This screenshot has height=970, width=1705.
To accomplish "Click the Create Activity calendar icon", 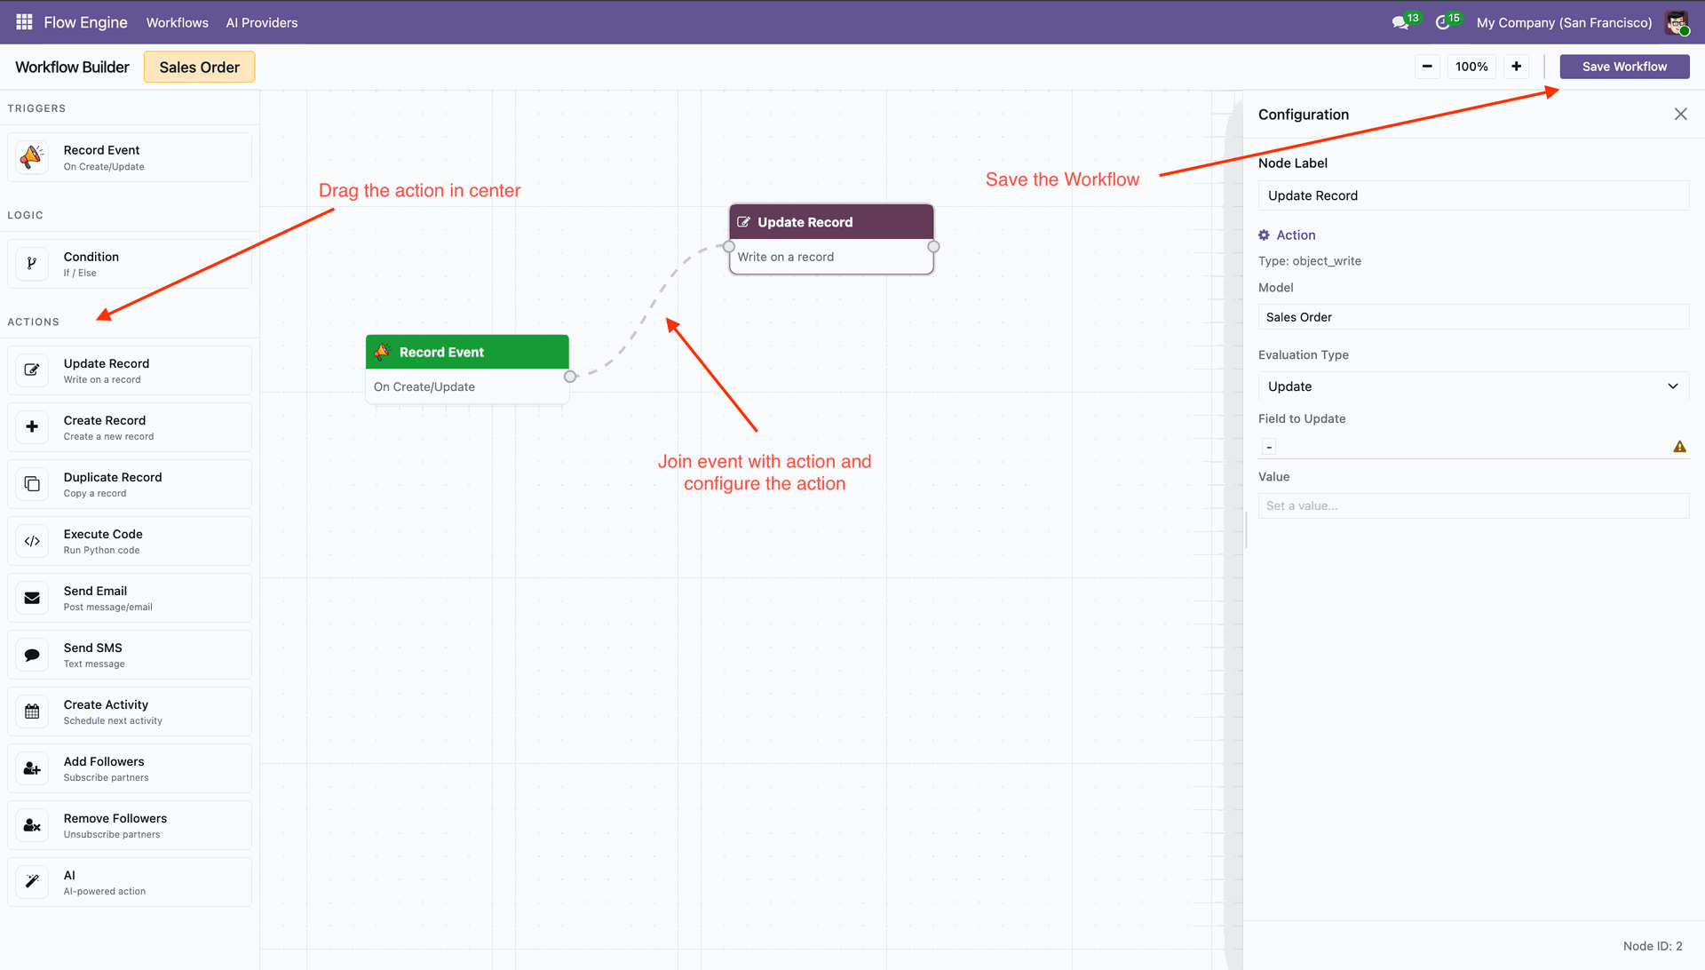I will 32,712.
